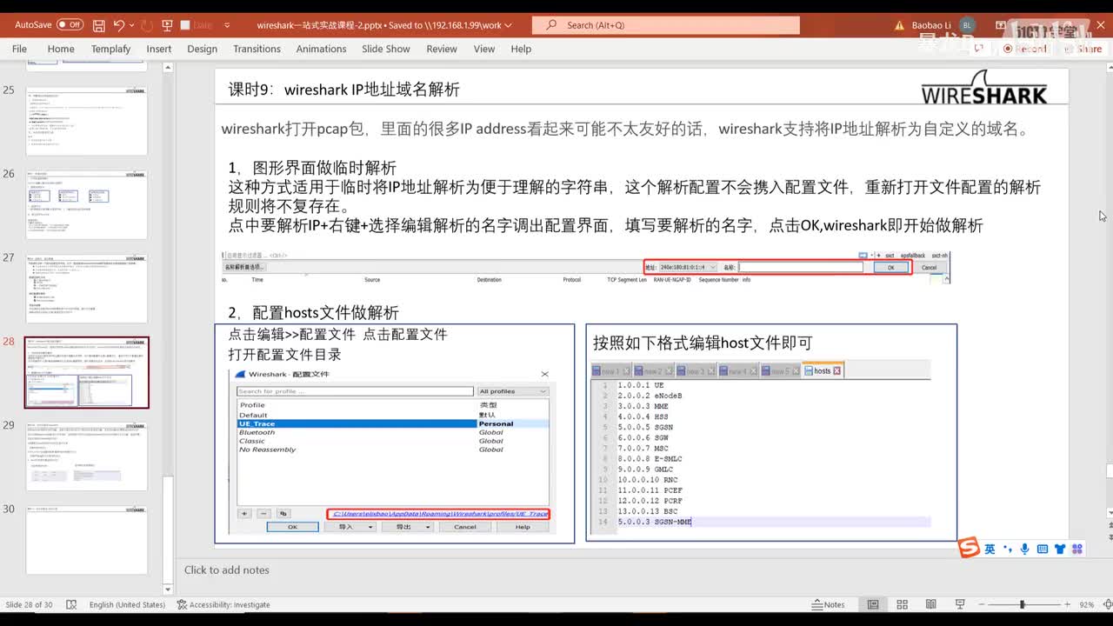
Task: Click the zoom slider handle
Action: 1023,604
